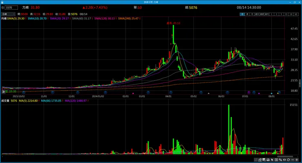
Task: Switch to 還週 adjusted weekly period
Action: (x=262, y=14)
